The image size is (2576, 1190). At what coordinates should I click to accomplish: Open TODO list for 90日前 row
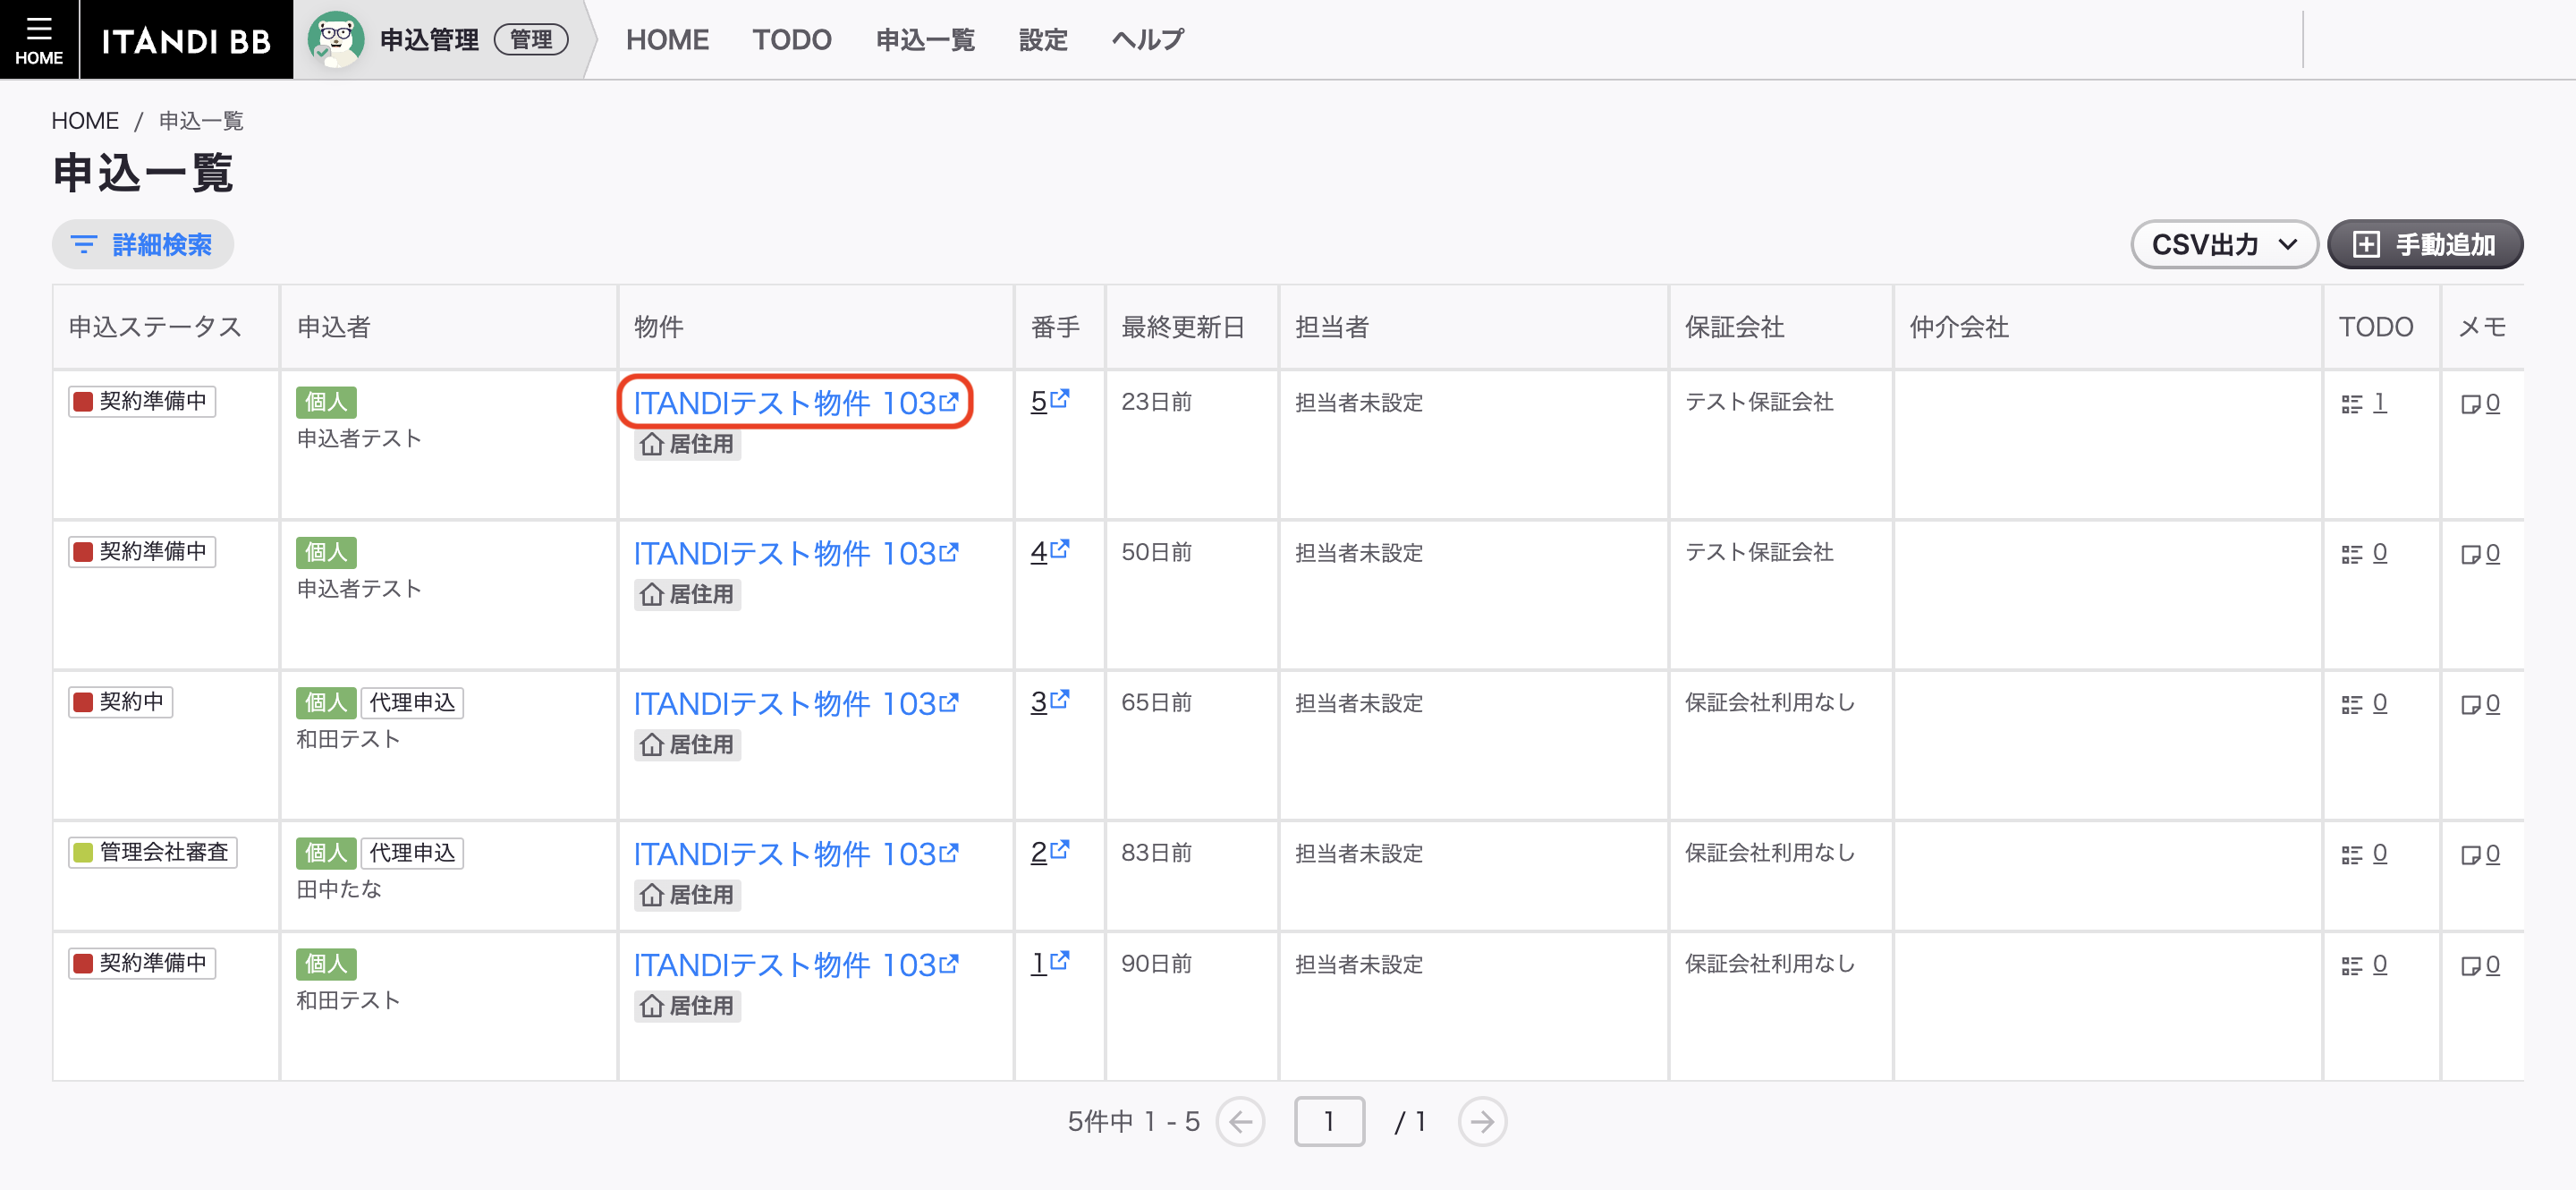pos(2364,964)
